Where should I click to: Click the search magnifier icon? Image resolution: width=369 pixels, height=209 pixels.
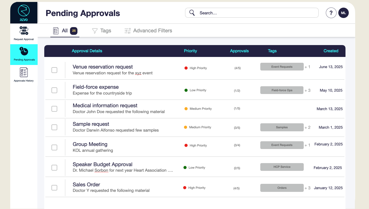pos(192,13)
